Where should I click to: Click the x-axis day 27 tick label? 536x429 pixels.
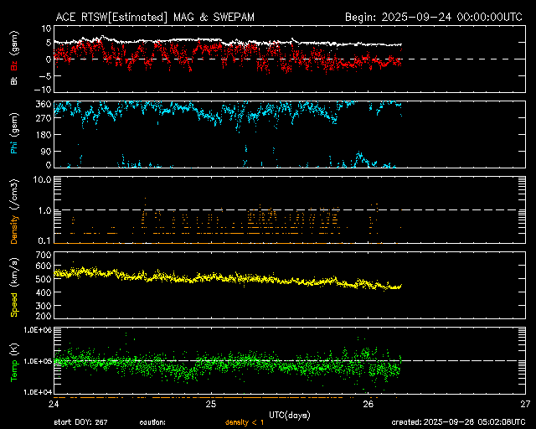[x=524, y=404]
